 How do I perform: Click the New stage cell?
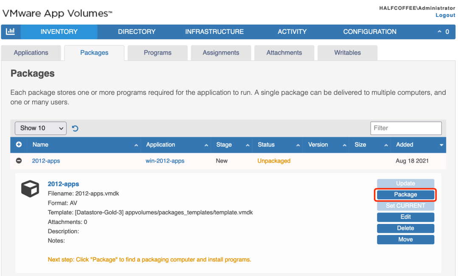point(222,161)
